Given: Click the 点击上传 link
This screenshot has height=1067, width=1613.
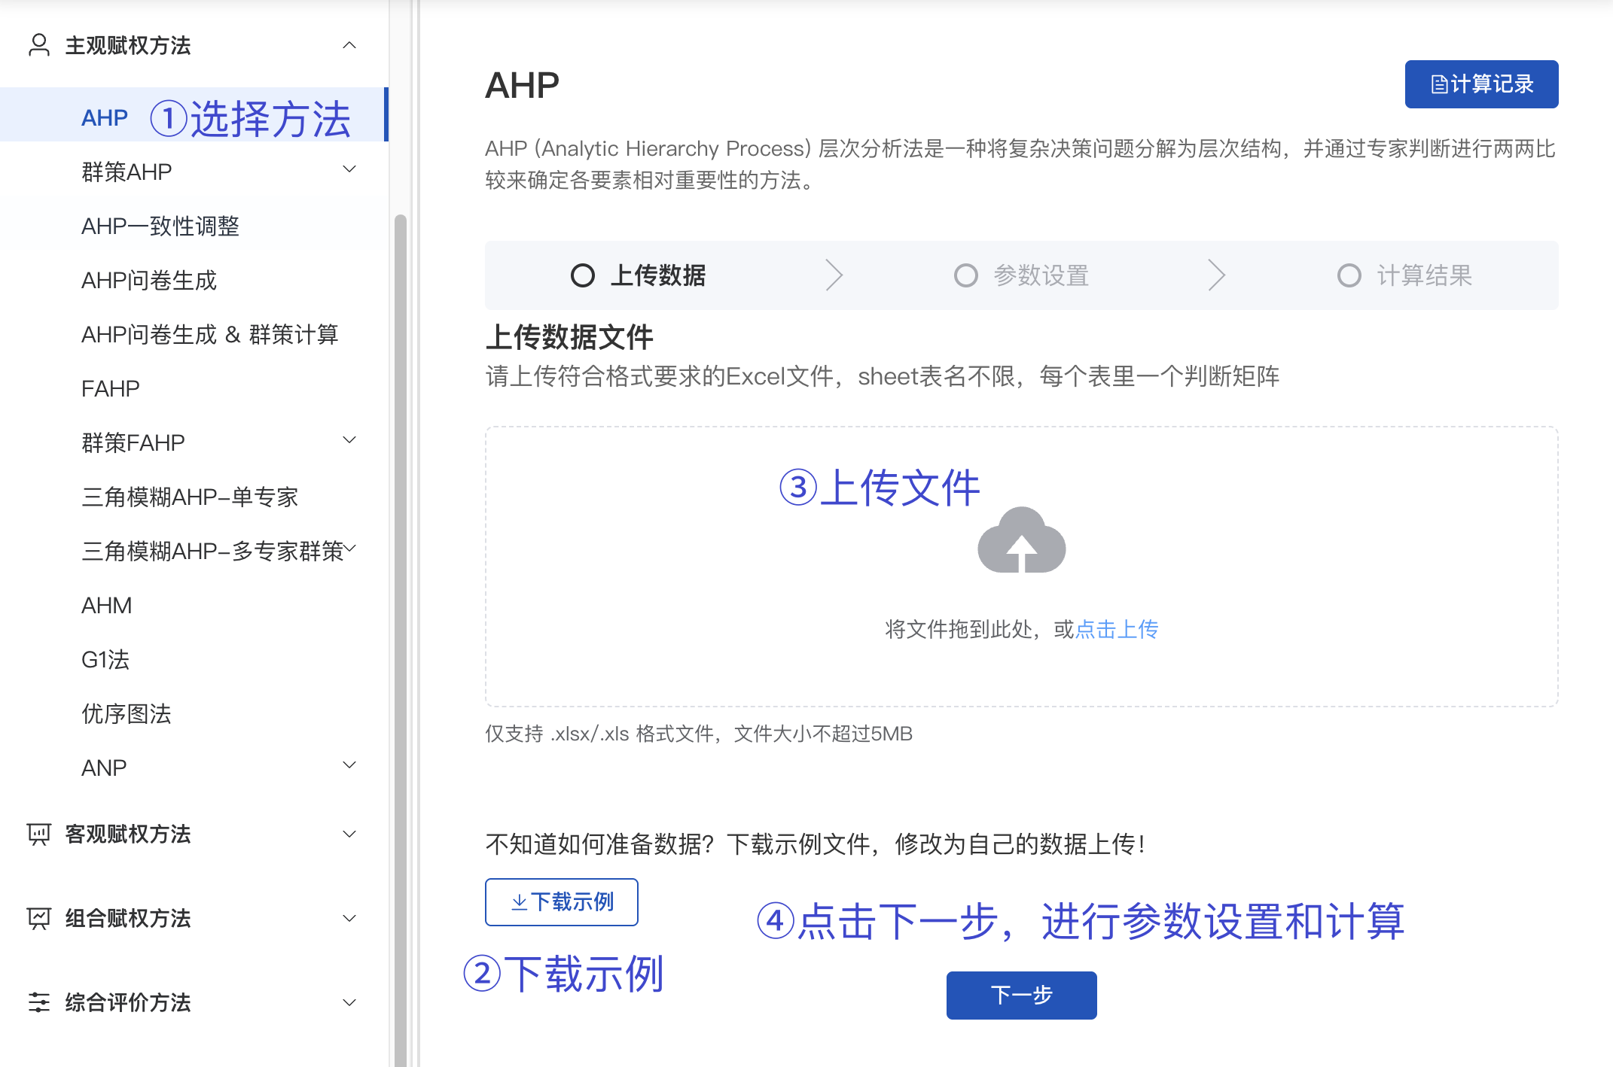Looking at the screenshot, I should pyautogui.click(x=1116, y=630).
